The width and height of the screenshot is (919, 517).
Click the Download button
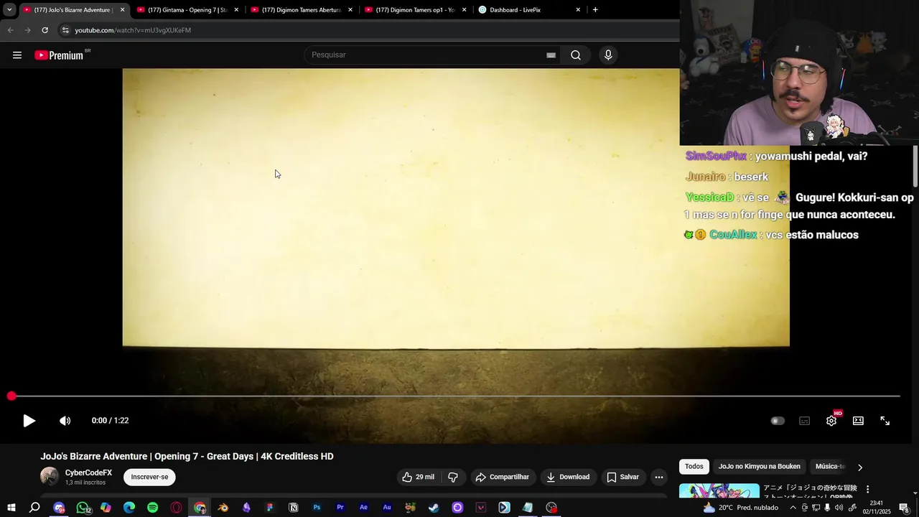(x=567, y=477)
